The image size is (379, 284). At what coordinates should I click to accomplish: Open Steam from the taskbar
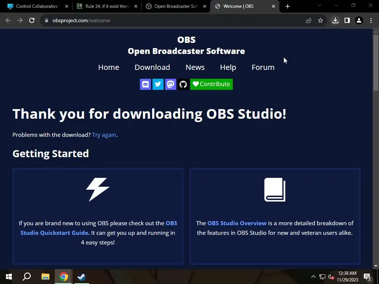(x=81, y=277)
